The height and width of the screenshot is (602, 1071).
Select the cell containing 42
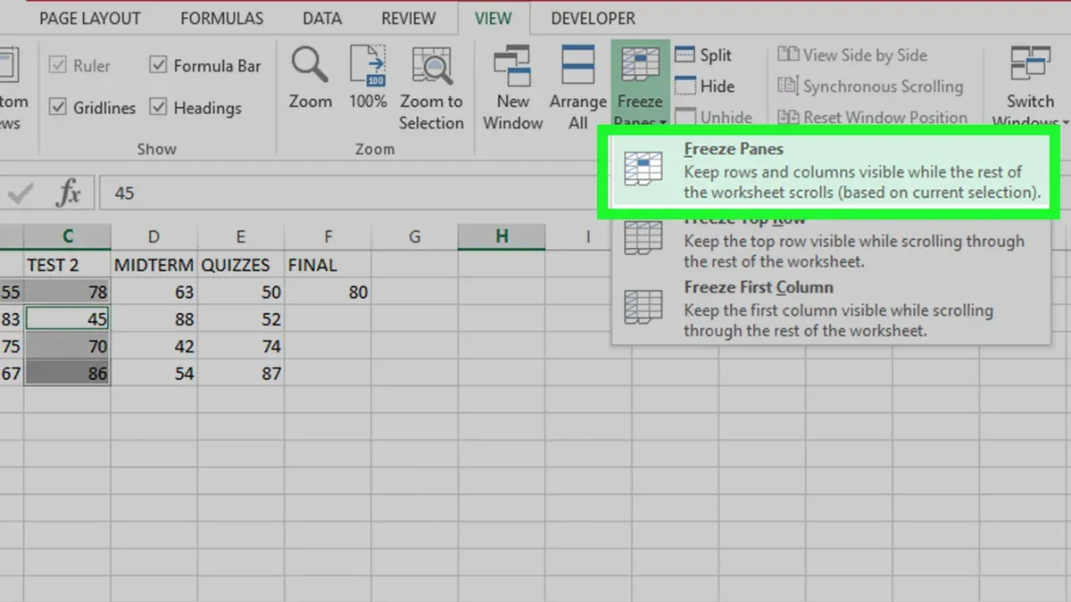tap(154, 346)
